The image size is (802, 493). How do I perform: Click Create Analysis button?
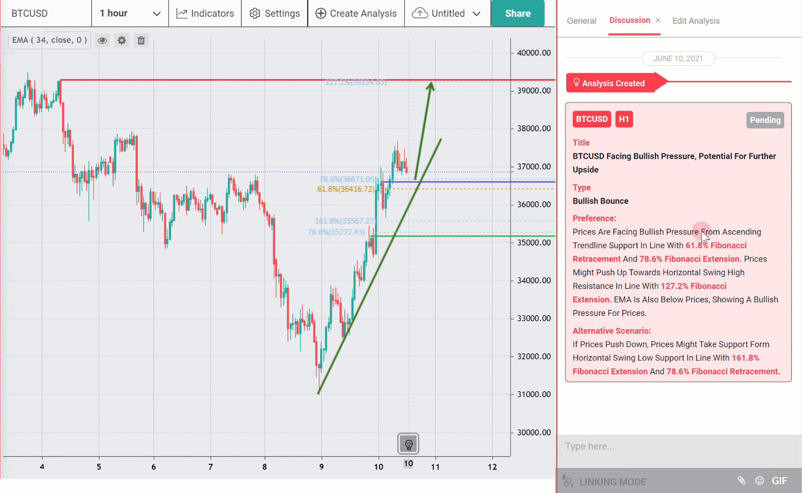pos(356,13)
